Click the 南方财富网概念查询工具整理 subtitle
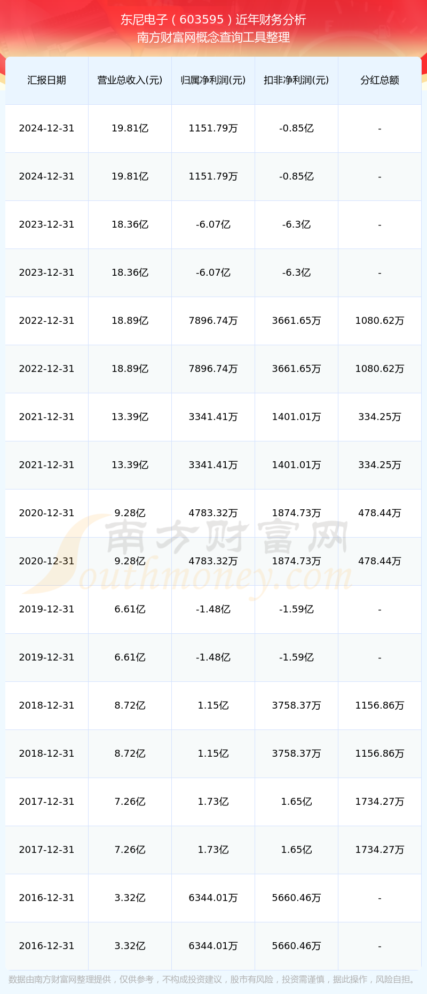Screen dimensions: 427x994 (213, 37)
